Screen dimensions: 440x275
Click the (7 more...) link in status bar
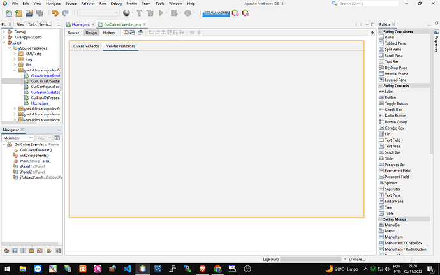pyautogui.click(x=358, y=259)
